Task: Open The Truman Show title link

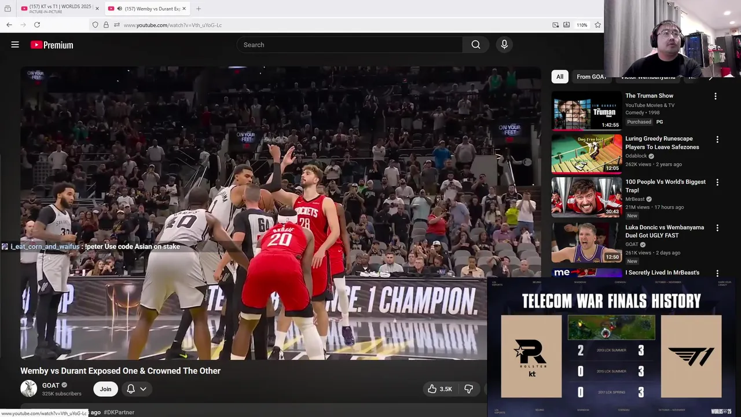Action: click(x=649, y=96)
